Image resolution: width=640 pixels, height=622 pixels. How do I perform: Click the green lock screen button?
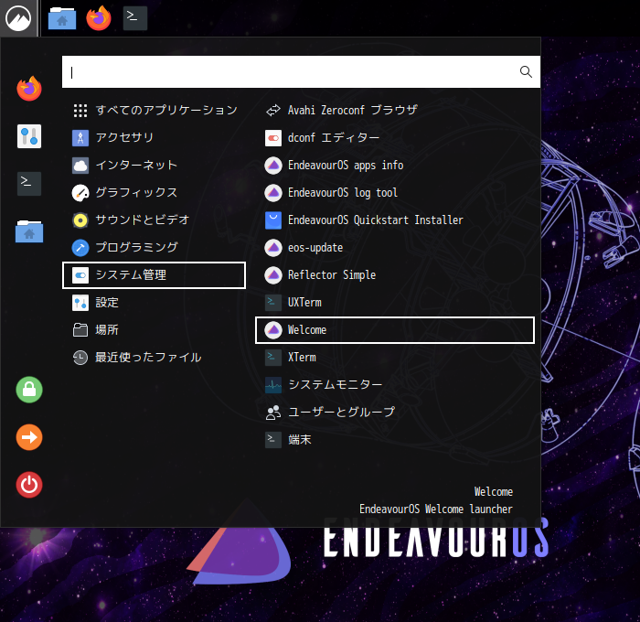29,390
